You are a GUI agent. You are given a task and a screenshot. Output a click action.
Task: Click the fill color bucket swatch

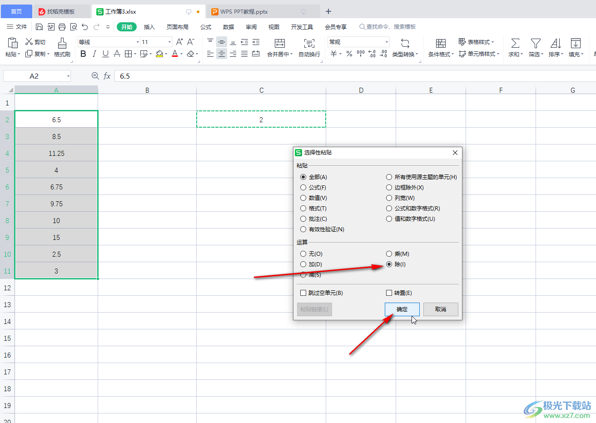159,54
